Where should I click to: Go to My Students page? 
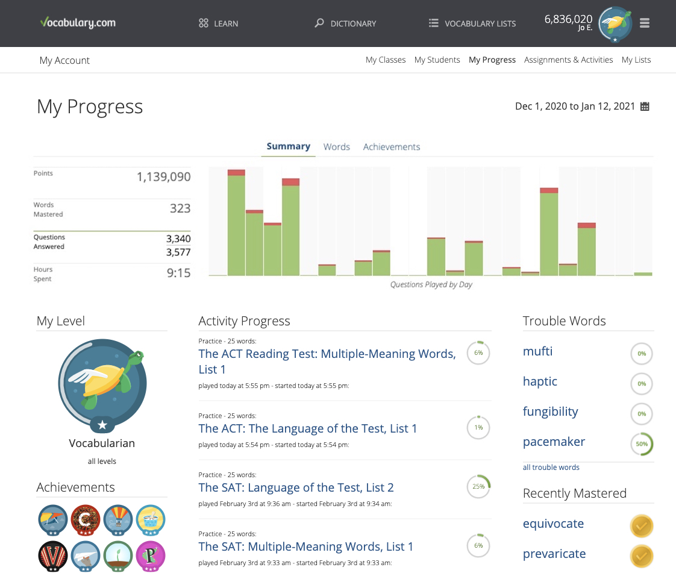tap(437, 60)
